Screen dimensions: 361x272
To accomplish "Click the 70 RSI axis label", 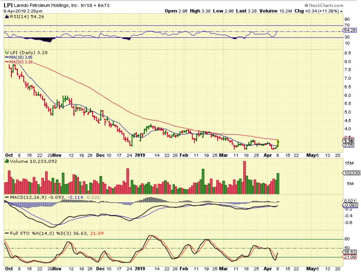I will pos(347,25).
